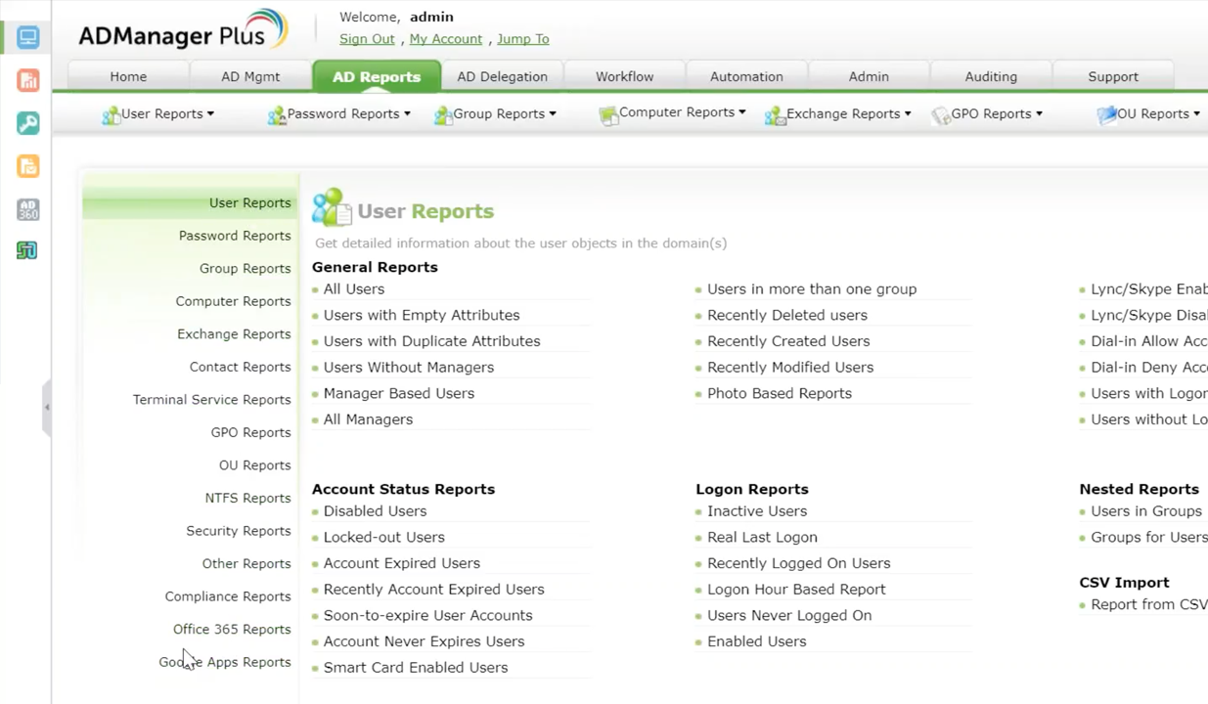Click the Jump To link

coord(522,39)
